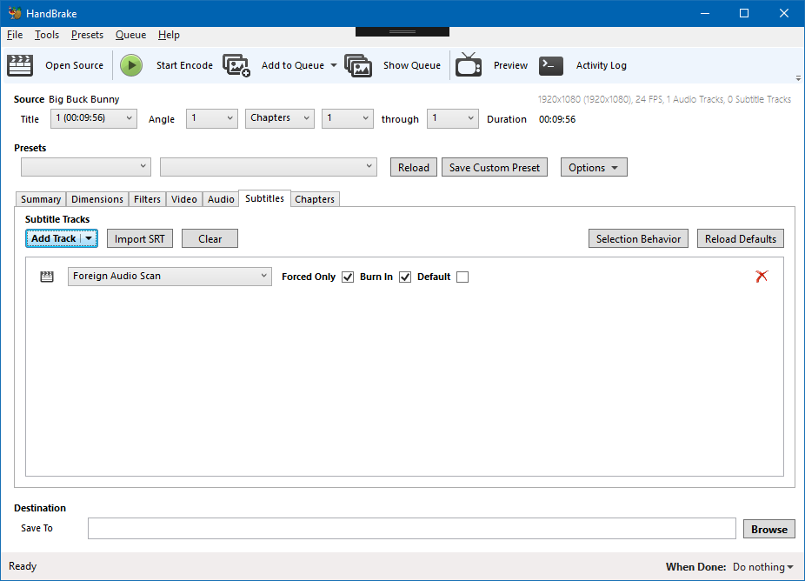This screenshot has height=581, width=805.
Task: Click the Show Queue stacked images icon
Action: [x=358, y=65]
